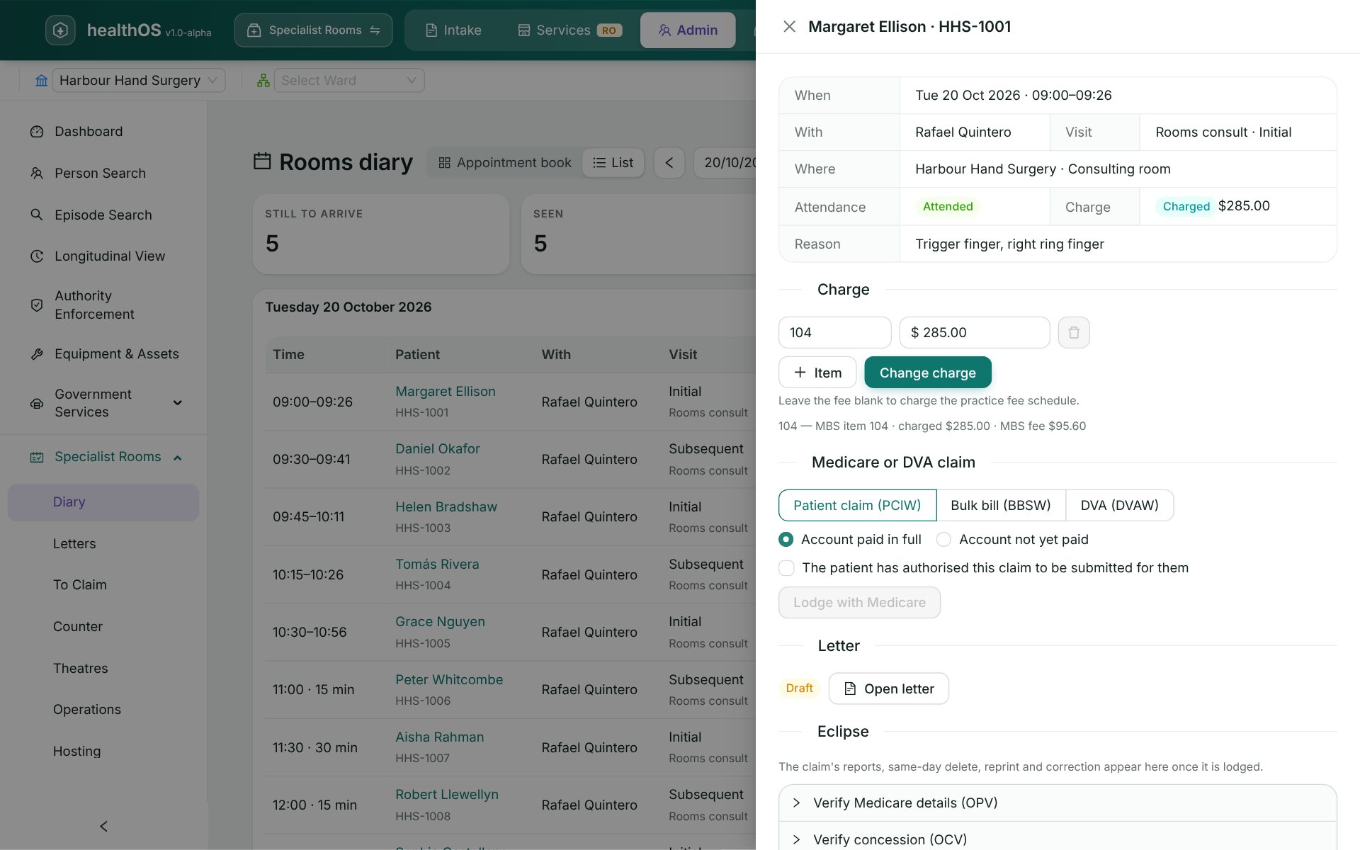This screenshot has width=1360, height=850.
Task: Click the Admin people icon
Action: 664,30
